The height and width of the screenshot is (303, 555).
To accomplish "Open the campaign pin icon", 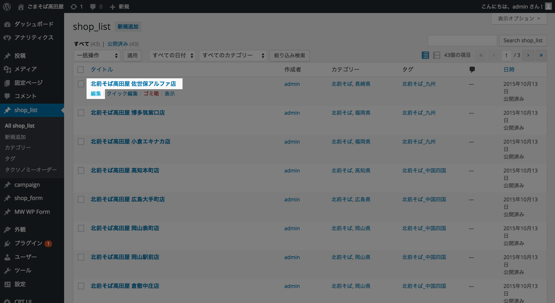I will 7,185.
